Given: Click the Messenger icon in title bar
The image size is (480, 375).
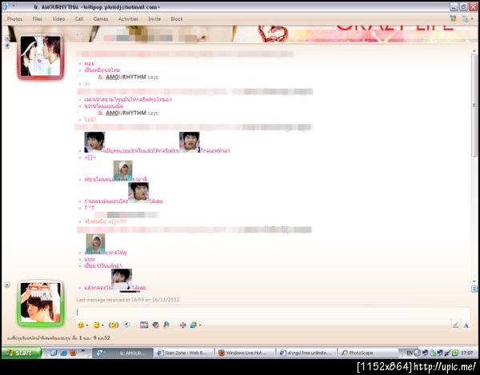Looking at the screenshot, I should pos(6,6).
